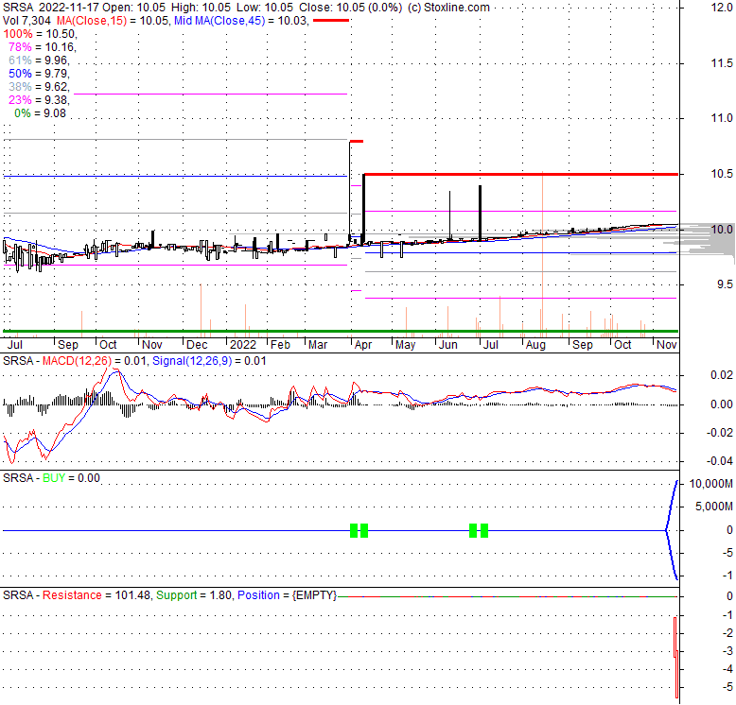
Task: Click the Signal(12,26,9) indicator label
Action: point(184,362)
